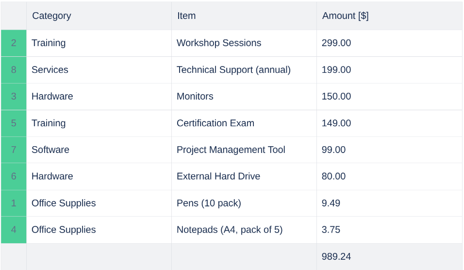Select row number 6 handle
Viewport: 464px width, 270px height.
pos(14,176)
